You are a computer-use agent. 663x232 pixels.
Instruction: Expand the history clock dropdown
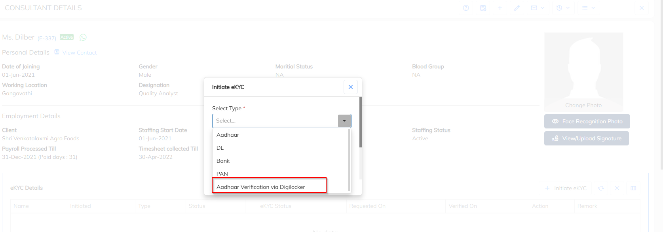(x=563, y=8)
